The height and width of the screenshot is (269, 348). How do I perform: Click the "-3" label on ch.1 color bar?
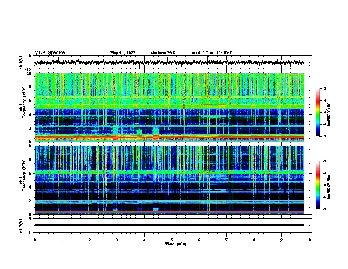[324, 89]
